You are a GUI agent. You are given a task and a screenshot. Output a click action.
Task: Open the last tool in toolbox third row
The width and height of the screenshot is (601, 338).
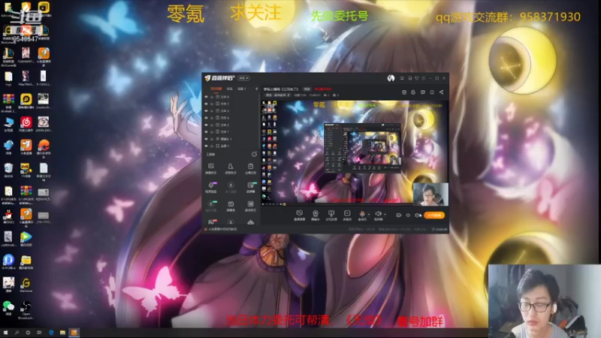[x=250, y=206]
